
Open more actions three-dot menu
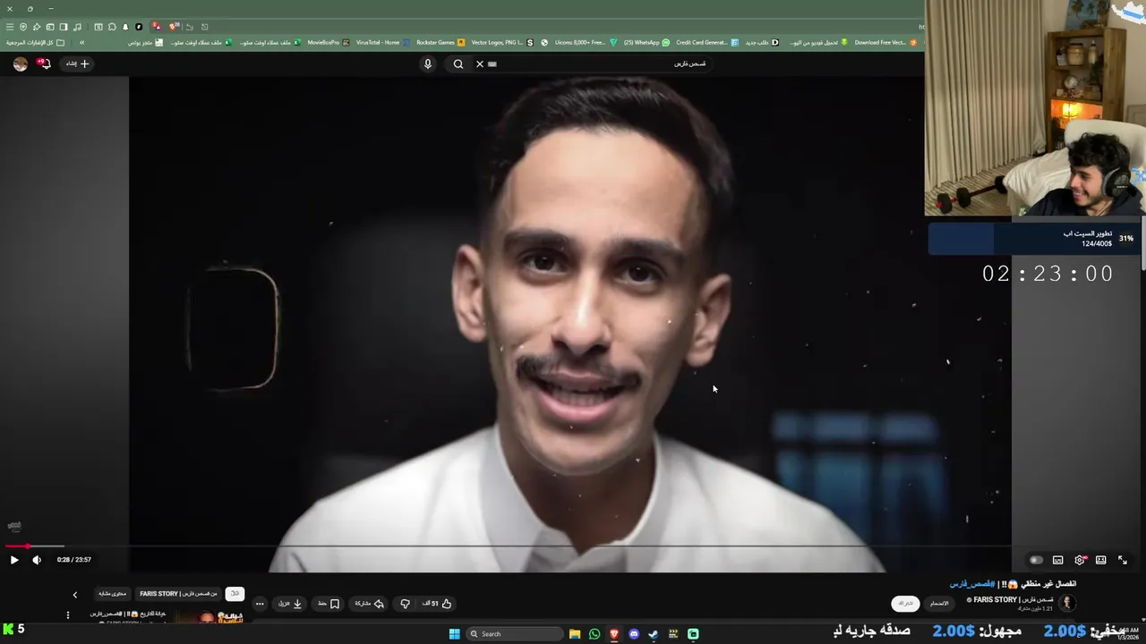coord(260,604)
